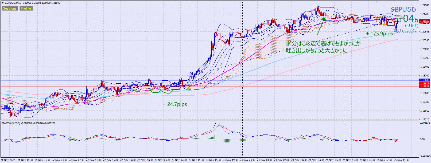
Task: Click 0.003936 on the MACD scale
Action: 425,123
